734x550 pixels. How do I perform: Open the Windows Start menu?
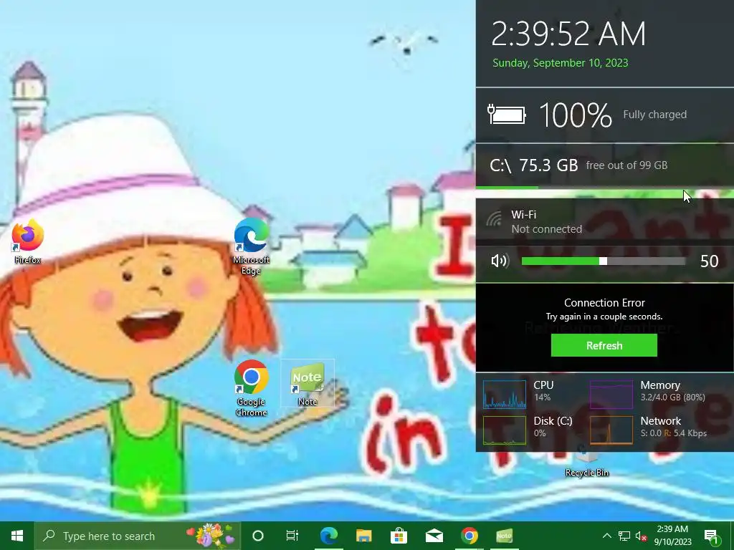[17, 536]
